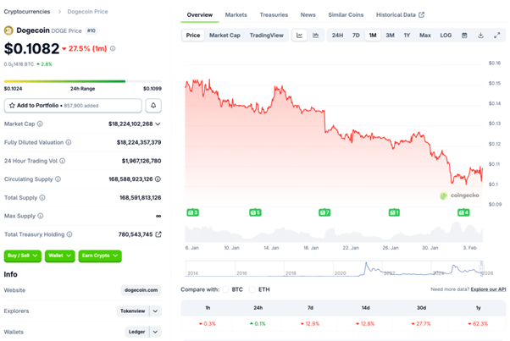Click the Add to Portfolio button

click(x=73, y=106)
